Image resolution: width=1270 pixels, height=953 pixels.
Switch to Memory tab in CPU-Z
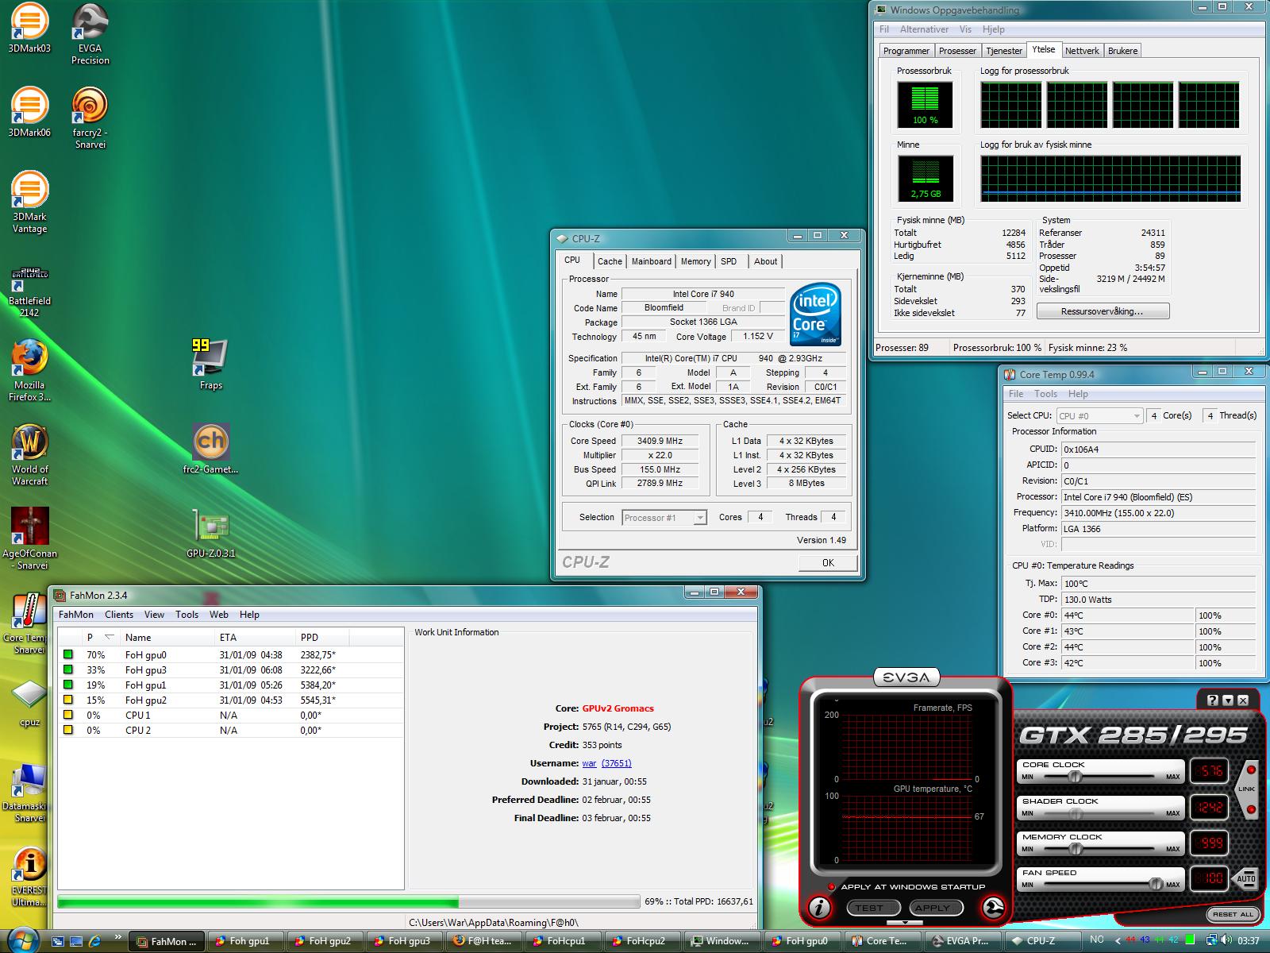click(696, 261)
